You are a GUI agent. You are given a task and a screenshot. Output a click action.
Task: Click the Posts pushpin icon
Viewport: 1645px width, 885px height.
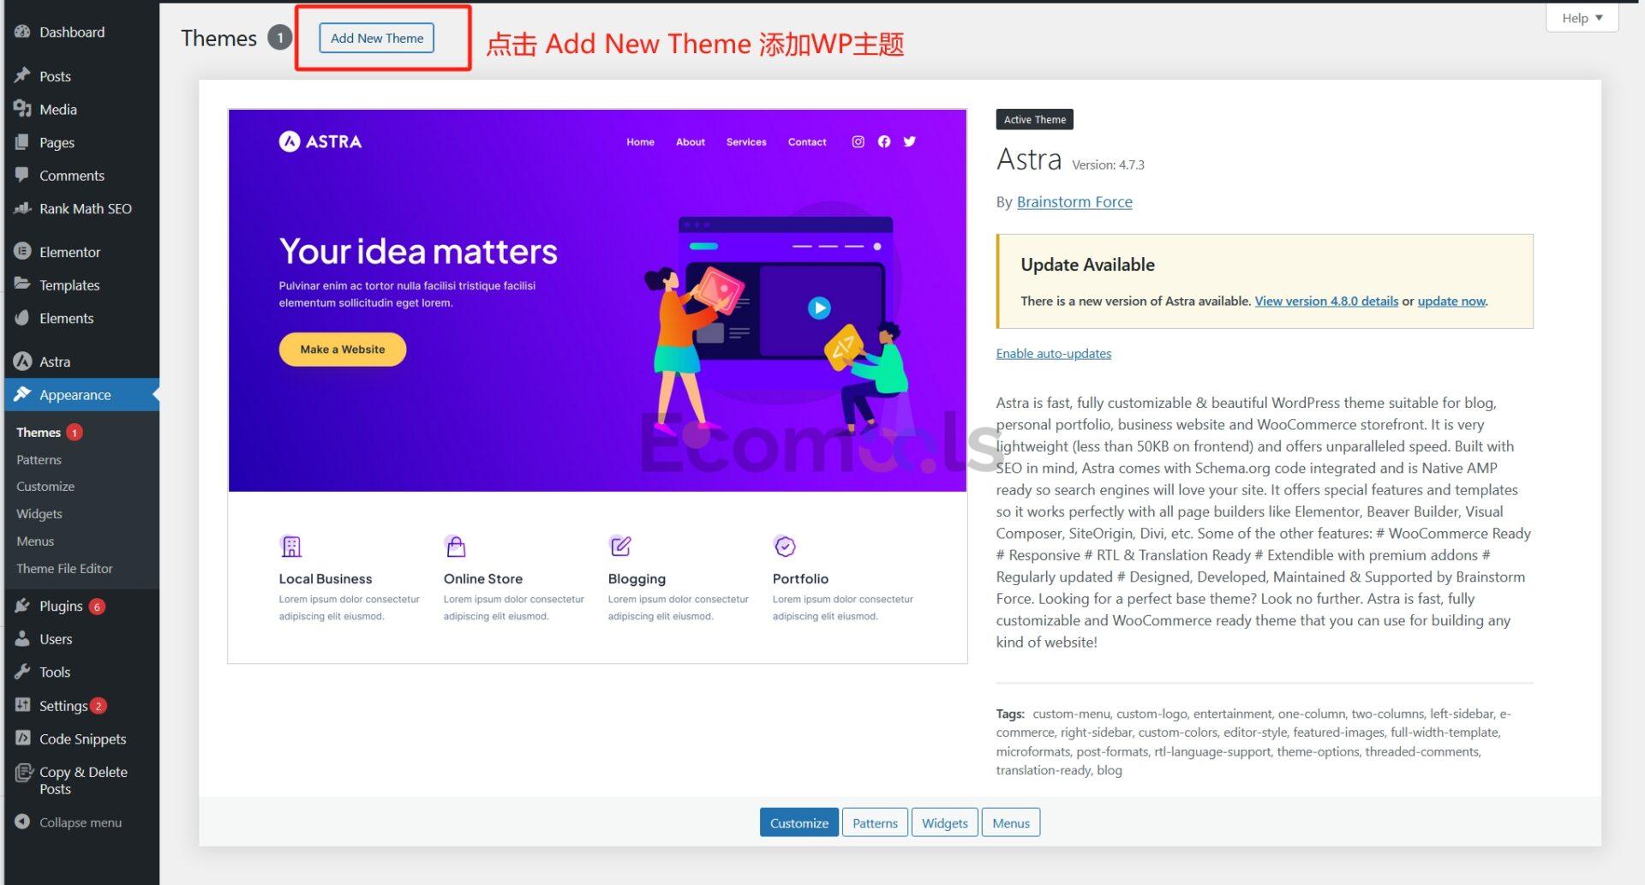point(22,75)
